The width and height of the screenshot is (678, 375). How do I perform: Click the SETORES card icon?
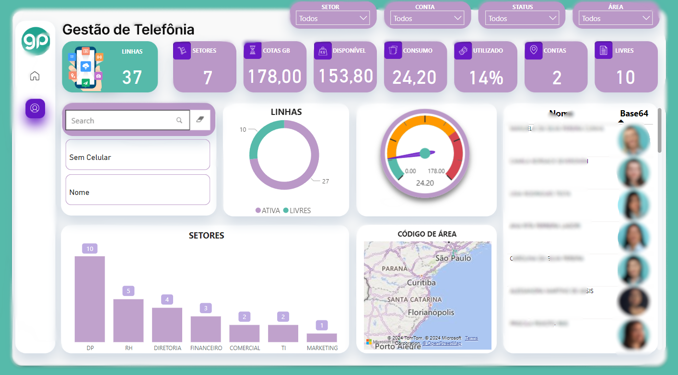[182, 50]
